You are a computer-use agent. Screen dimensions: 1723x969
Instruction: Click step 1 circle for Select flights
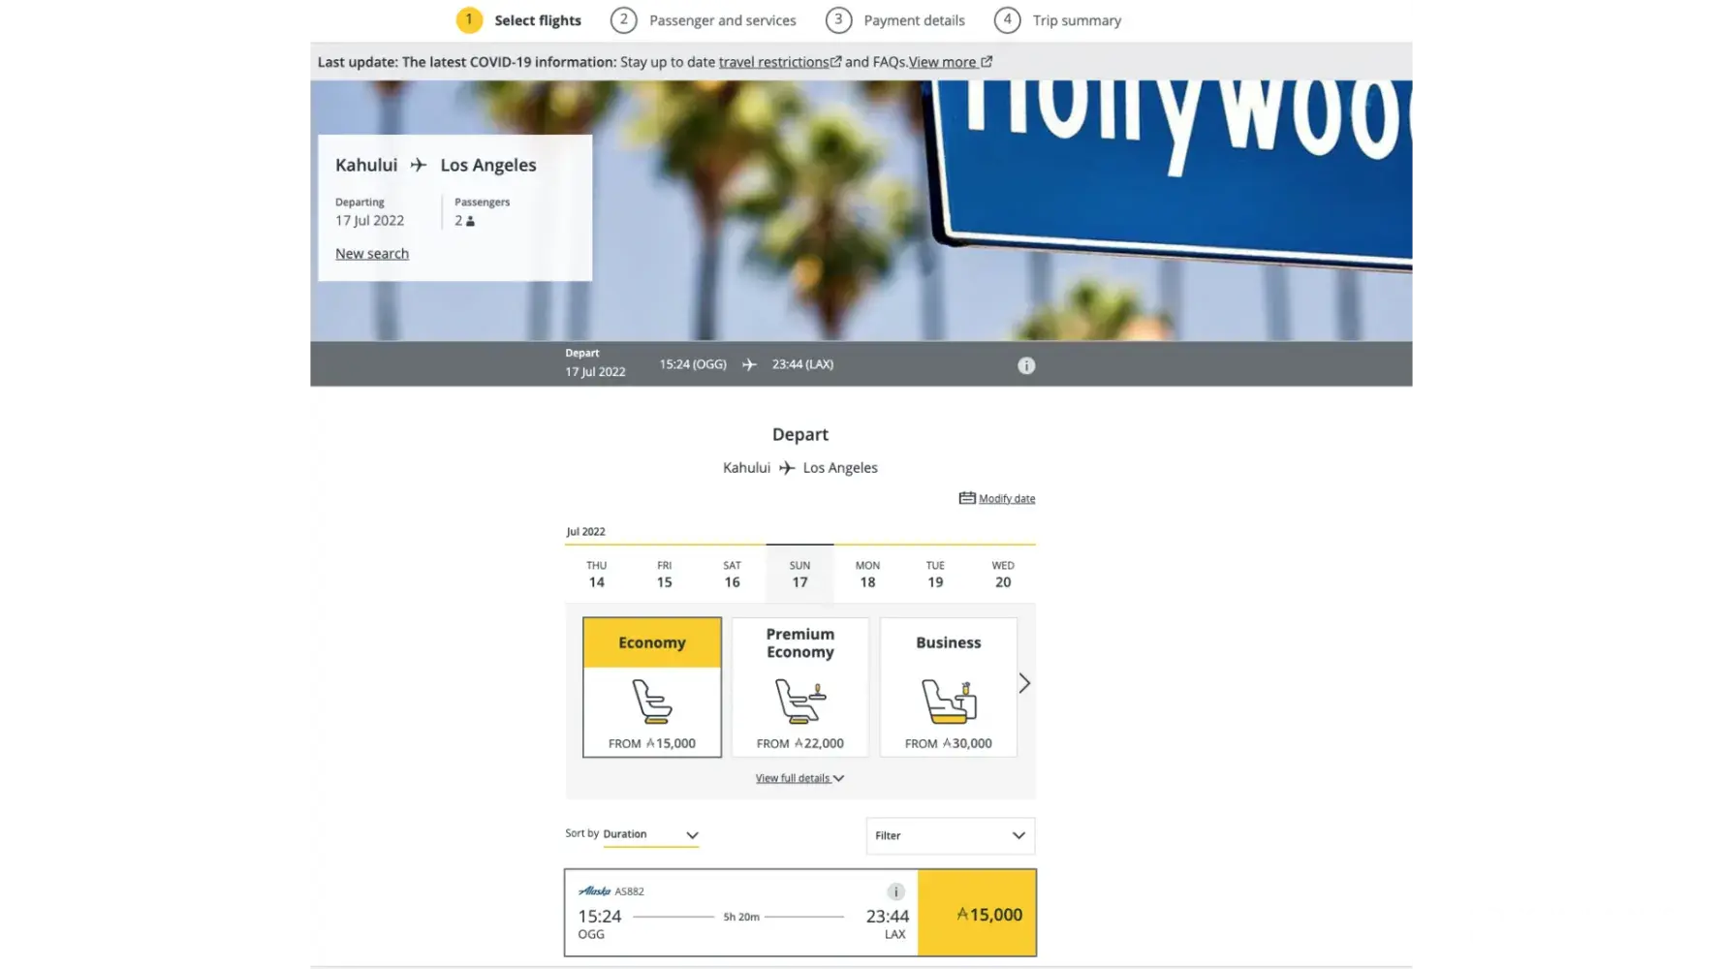coord(469,20)
